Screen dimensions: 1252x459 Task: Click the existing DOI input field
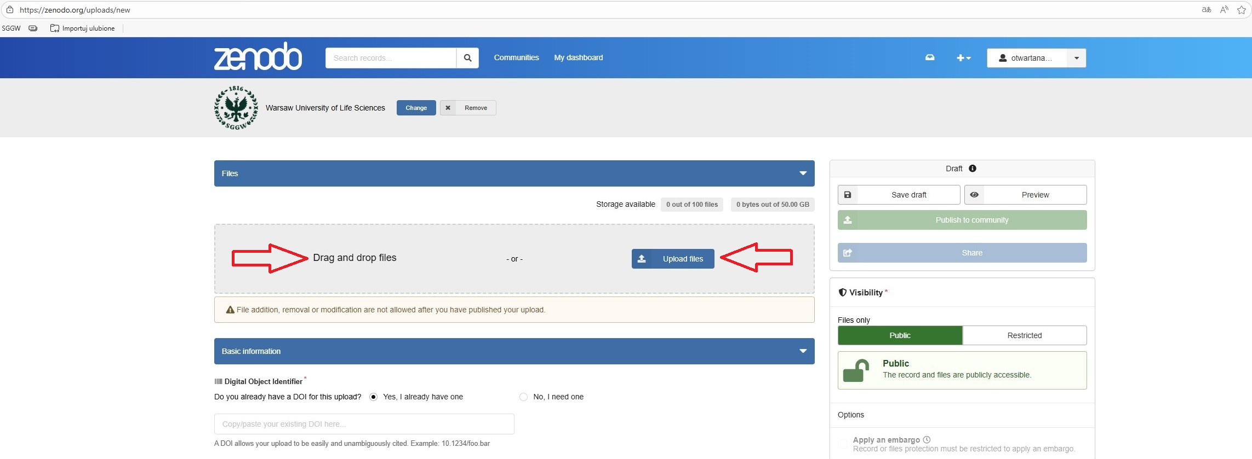coord(364,424)
